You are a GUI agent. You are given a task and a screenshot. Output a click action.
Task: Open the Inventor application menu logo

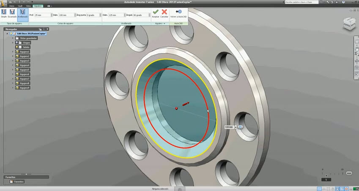click(x=3, y=4)
